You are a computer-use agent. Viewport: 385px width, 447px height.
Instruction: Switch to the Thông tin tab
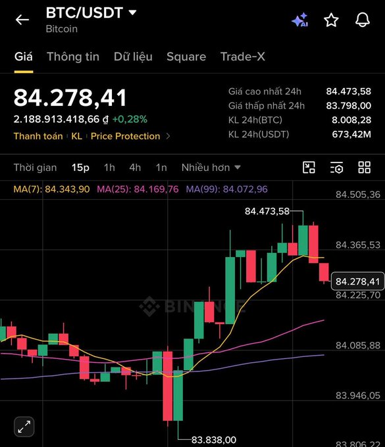pyautogui.click(x=73, y=57)
